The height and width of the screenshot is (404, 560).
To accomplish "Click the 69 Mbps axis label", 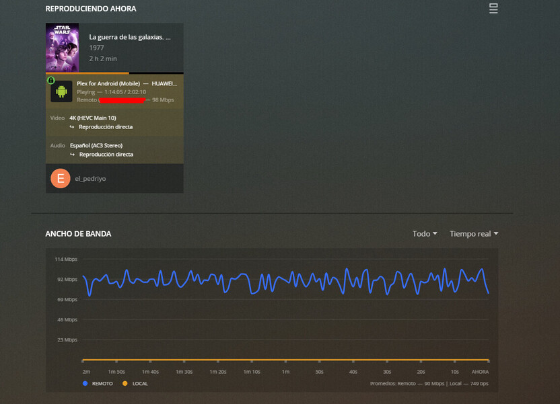I will tap(67, 300).
